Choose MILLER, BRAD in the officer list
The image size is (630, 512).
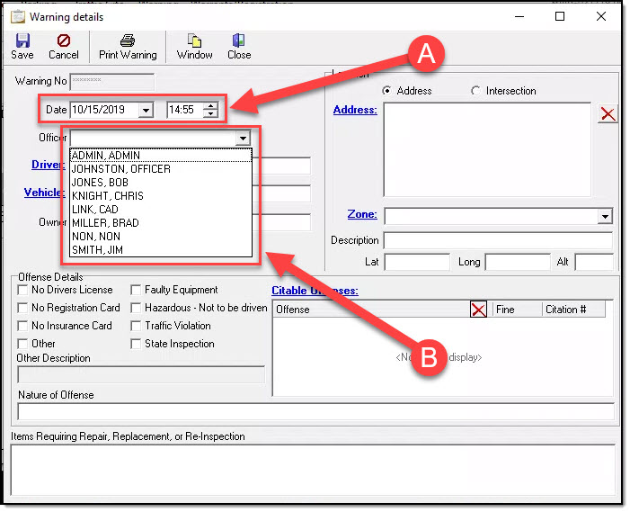[x=105, y=223]
